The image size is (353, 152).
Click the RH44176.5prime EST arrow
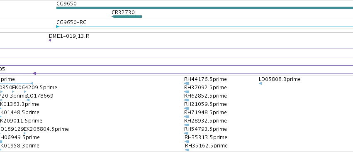[x=186, y=83]
